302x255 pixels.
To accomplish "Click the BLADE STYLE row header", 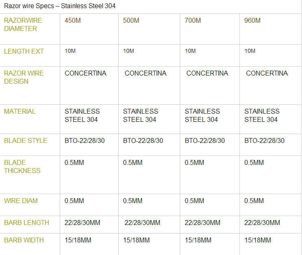I will coord(26,140).
